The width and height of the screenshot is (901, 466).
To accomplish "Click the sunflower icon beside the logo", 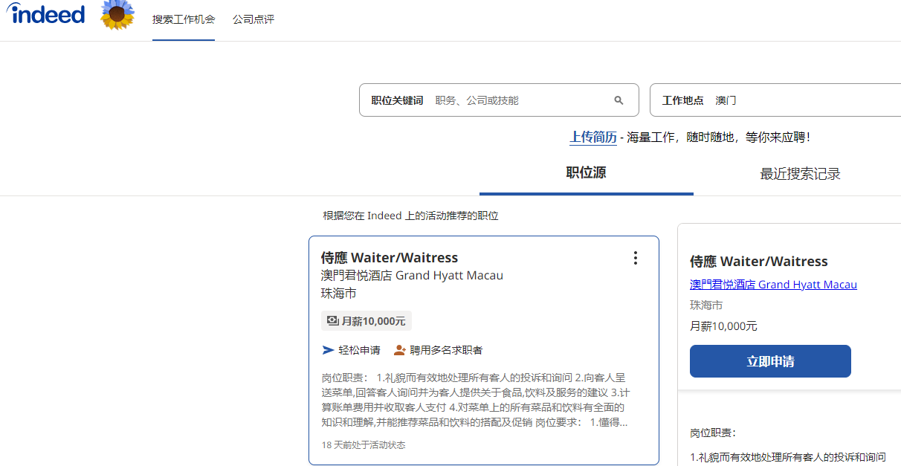I will point(117,15).
